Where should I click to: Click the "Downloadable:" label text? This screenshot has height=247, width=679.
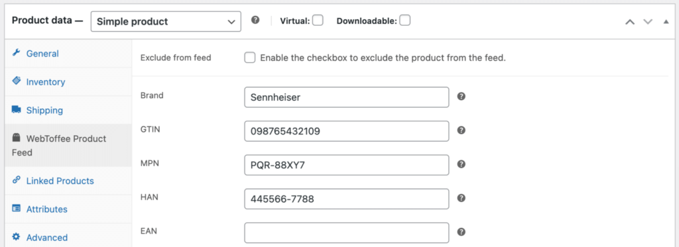point(367,21)
